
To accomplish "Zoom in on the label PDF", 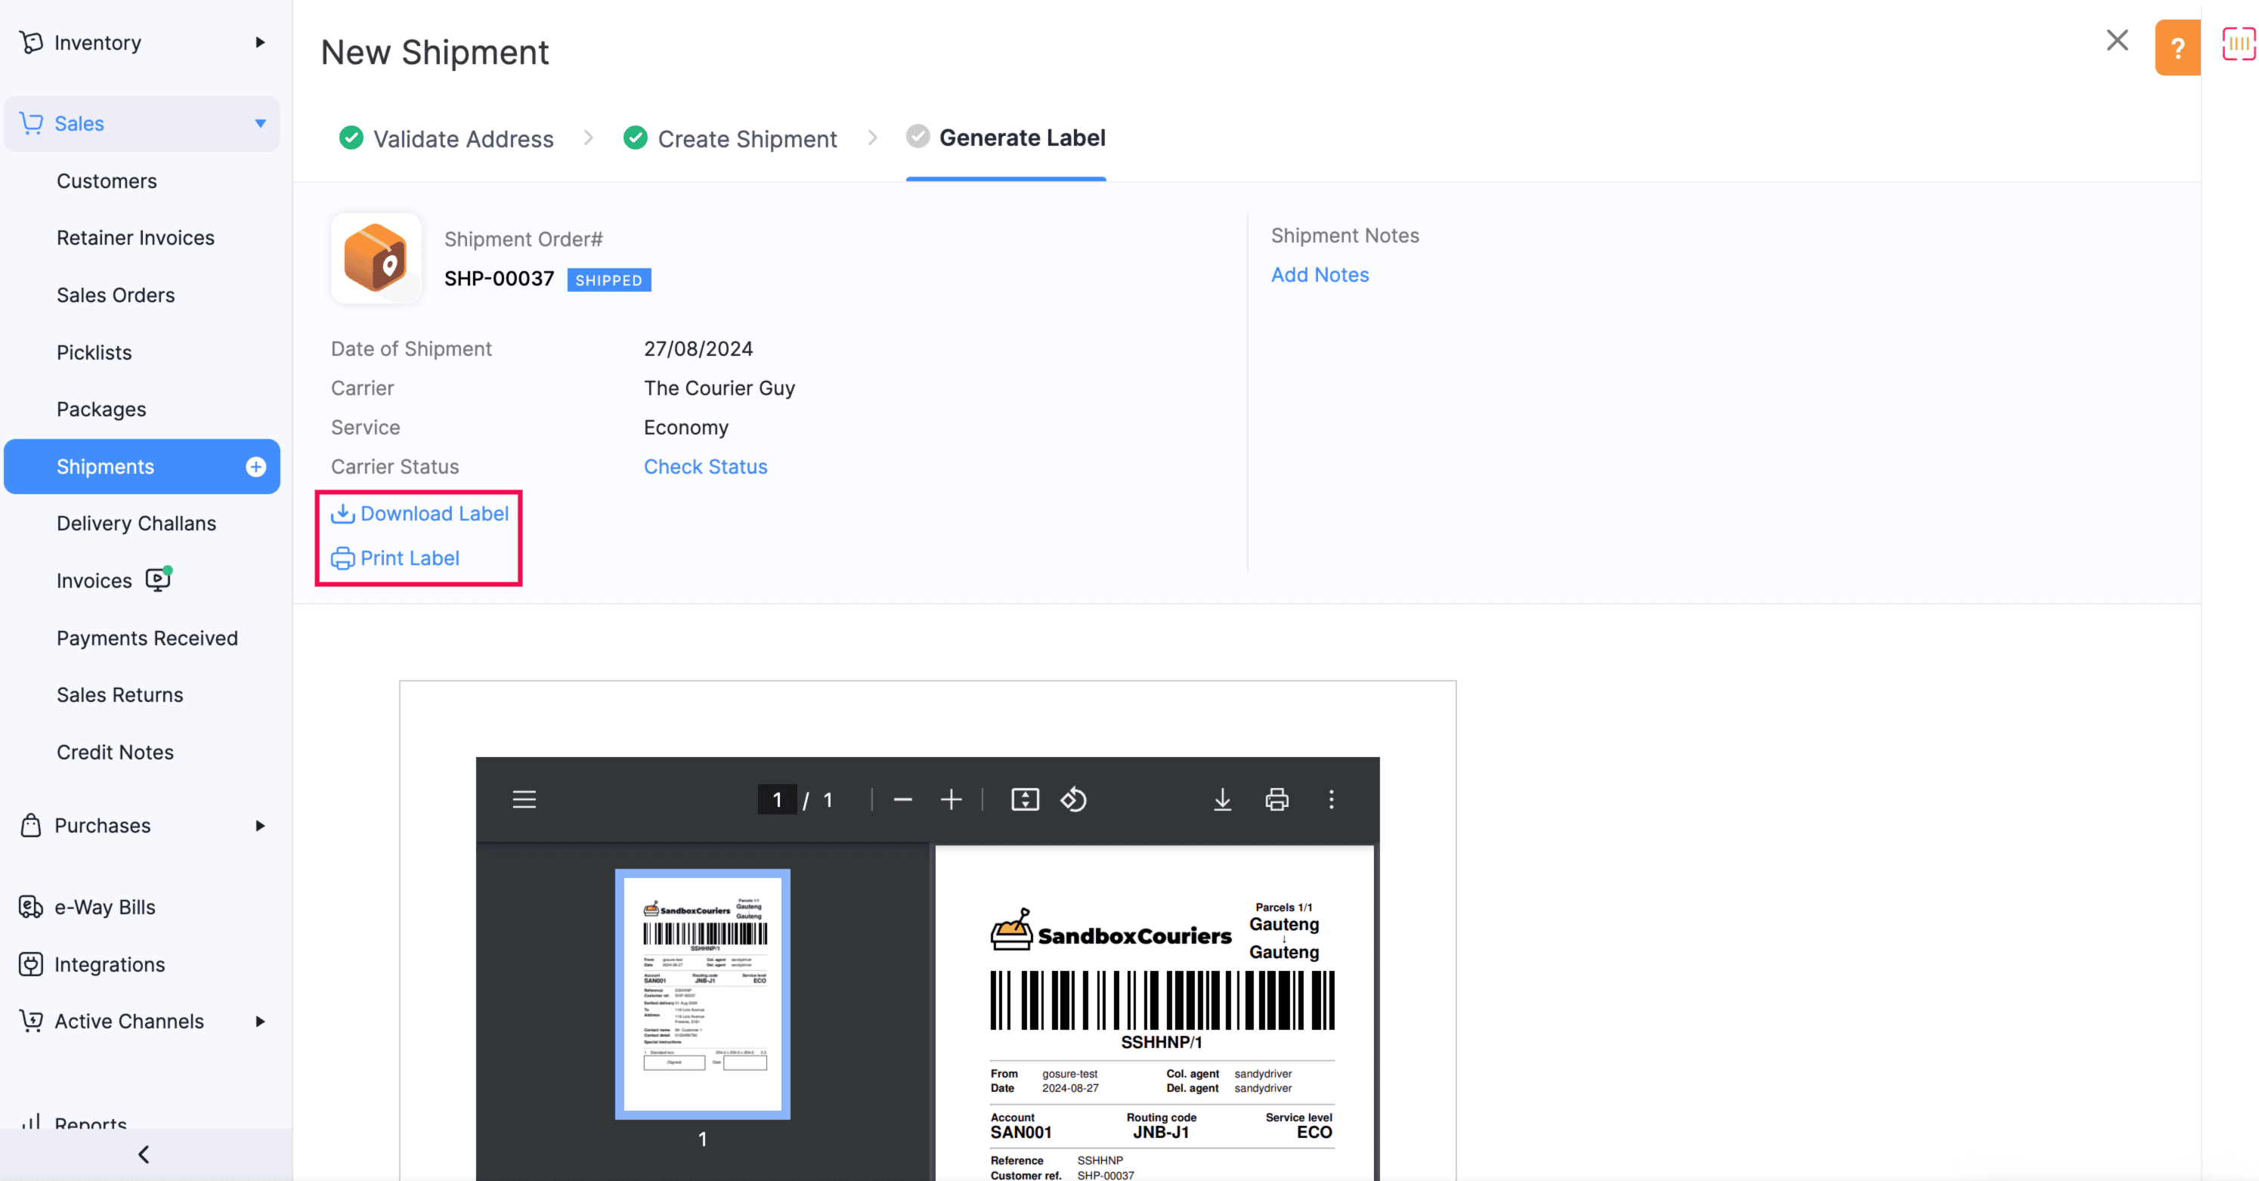I will [952, 799].
